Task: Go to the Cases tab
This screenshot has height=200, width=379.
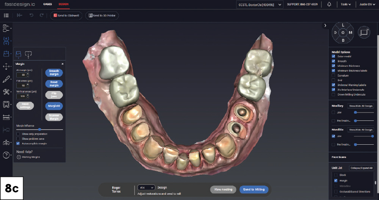Action: pyautogui.click(x=48, y=4)
